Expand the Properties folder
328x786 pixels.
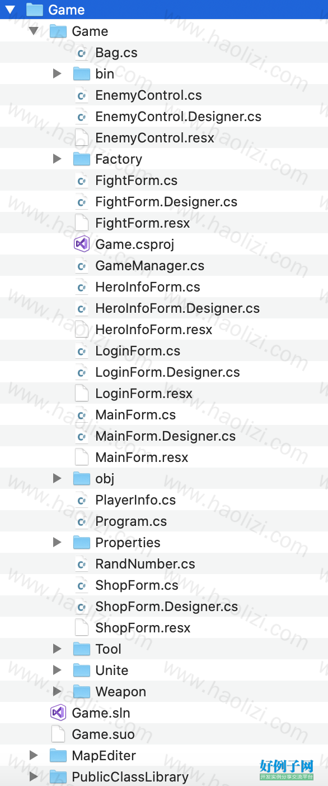click(57, 542)
